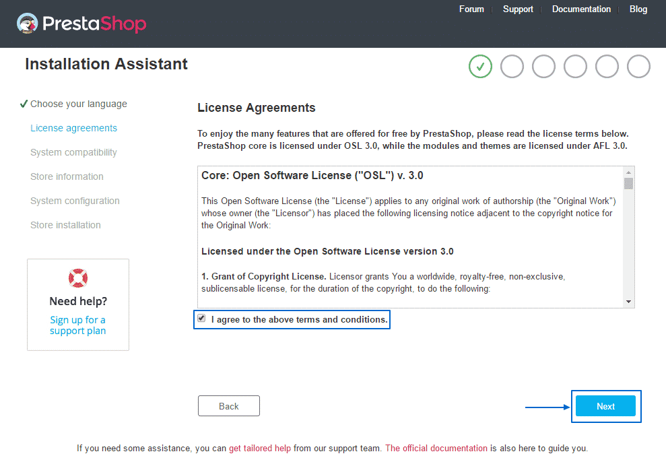Image resolution: width=666 pixels, height=460 pixels.
Task: Click the license scrollbar up arrow
Action: (x=628, y=171)
